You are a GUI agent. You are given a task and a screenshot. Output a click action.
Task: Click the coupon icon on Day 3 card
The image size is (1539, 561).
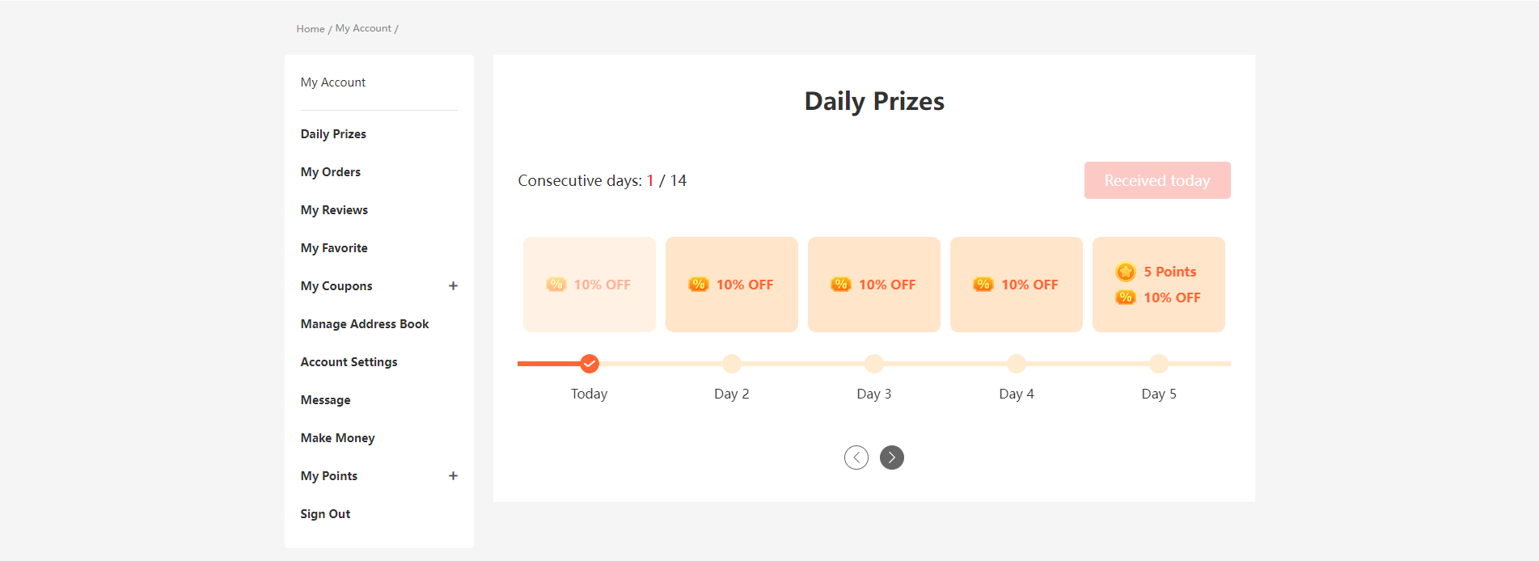[841, 285]
